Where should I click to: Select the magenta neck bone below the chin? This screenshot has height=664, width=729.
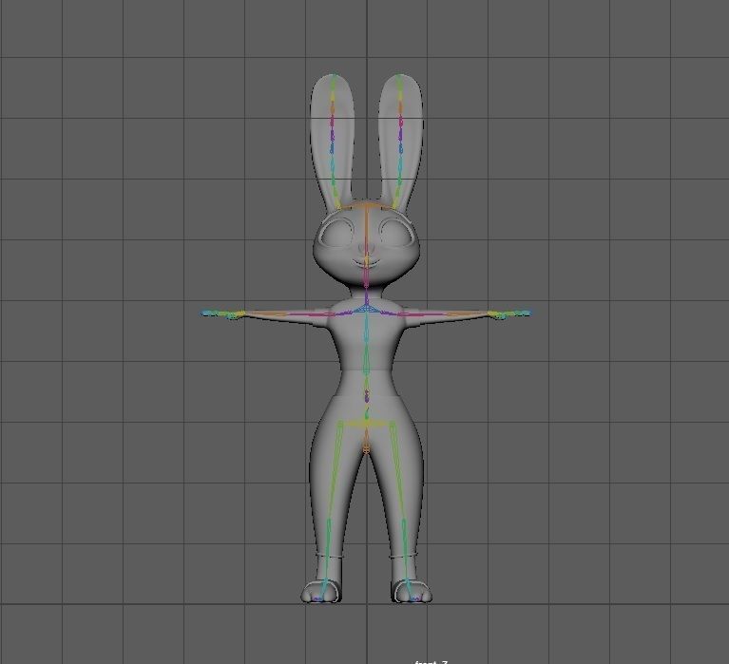tap(366, 278)
